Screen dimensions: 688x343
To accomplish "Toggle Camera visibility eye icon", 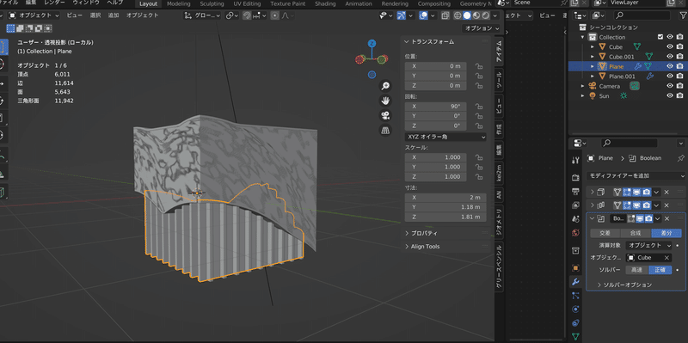I will pos(670,86).
